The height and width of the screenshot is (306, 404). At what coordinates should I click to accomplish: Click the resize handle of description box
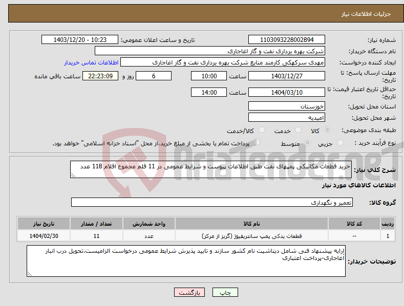click(x=73, y=175)
